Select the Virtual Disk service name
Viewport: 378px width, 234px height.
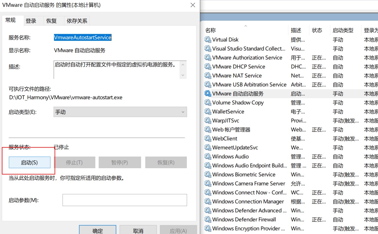[x=225, y=40]
